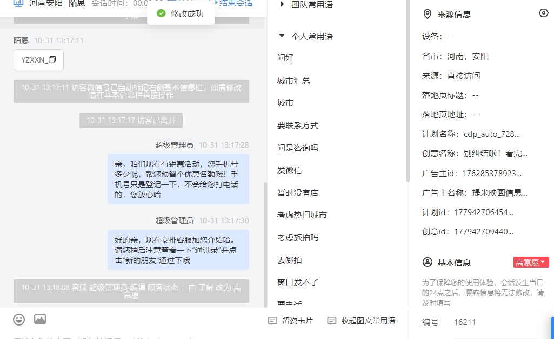Click the 基本信息 person icon
Screen dimensions: 554x339
[x=428, y=262]
